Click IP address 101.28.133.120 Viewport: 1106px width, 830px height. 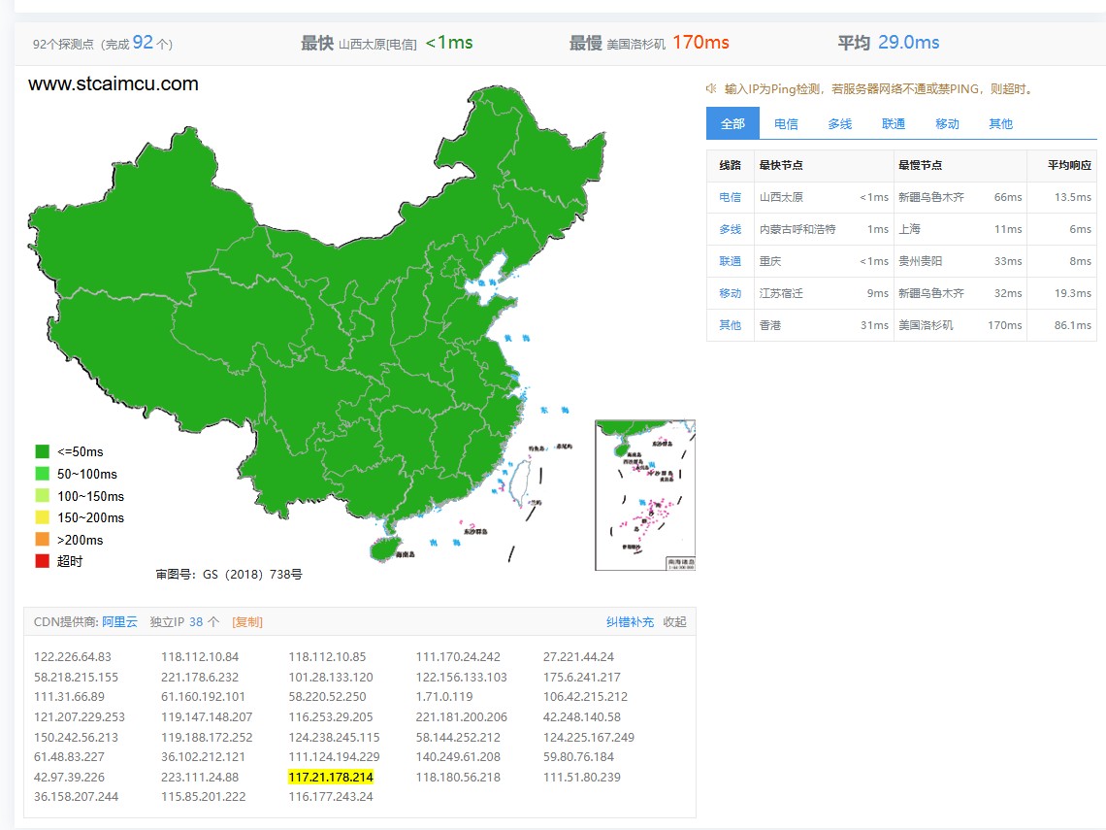tap(331, 677)
